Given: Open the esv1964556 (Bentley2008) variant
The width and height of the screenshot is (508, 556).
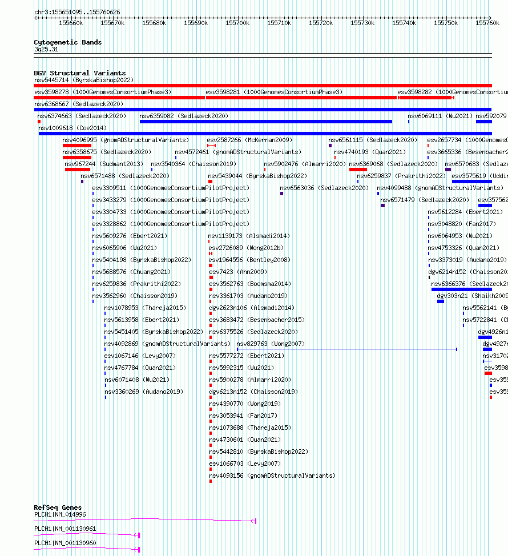Looking at the screenshot, I should 249,260.
